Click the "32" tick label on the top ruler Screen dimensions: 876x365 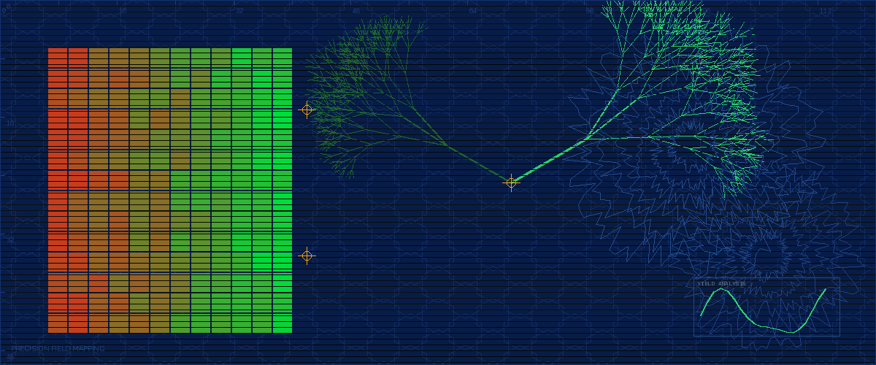click(x=239, y=12)
